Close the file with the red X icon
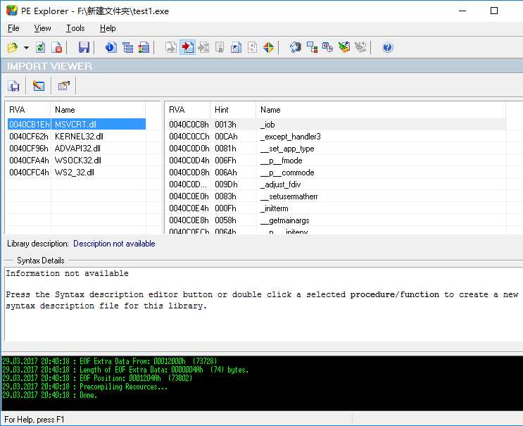 pyautogui.click(x=57, y=47)
